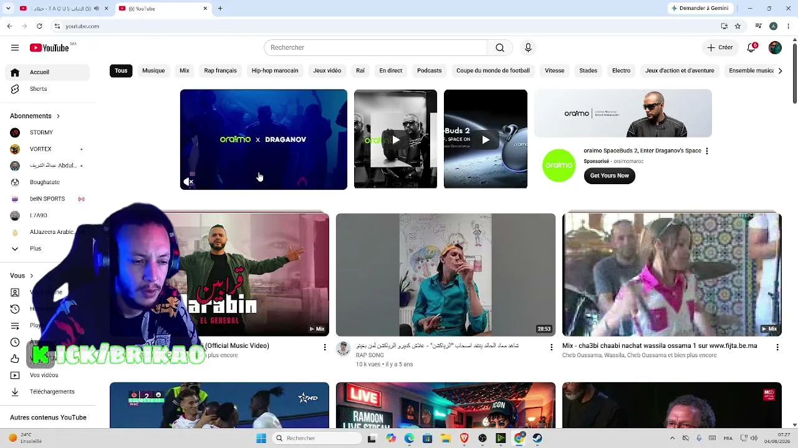Open the Windows Start menu
The width and height of the screenshot is (798, 448).
coord(261,438)
